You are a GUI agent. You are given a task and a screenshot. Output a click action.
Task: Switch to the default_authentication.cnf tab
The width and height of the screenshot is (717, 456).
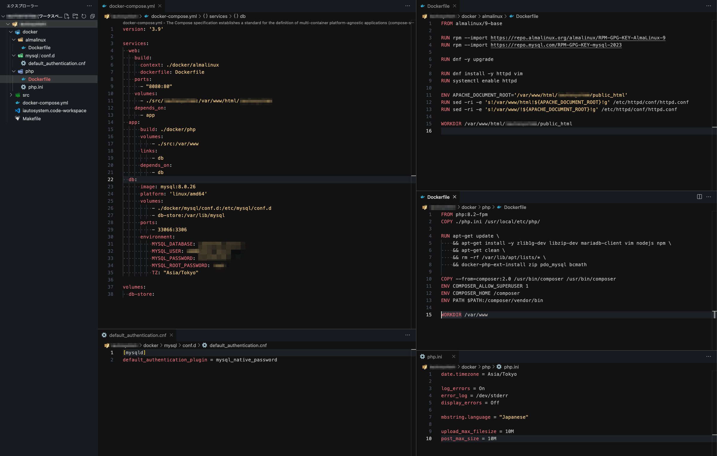[138, 335]
